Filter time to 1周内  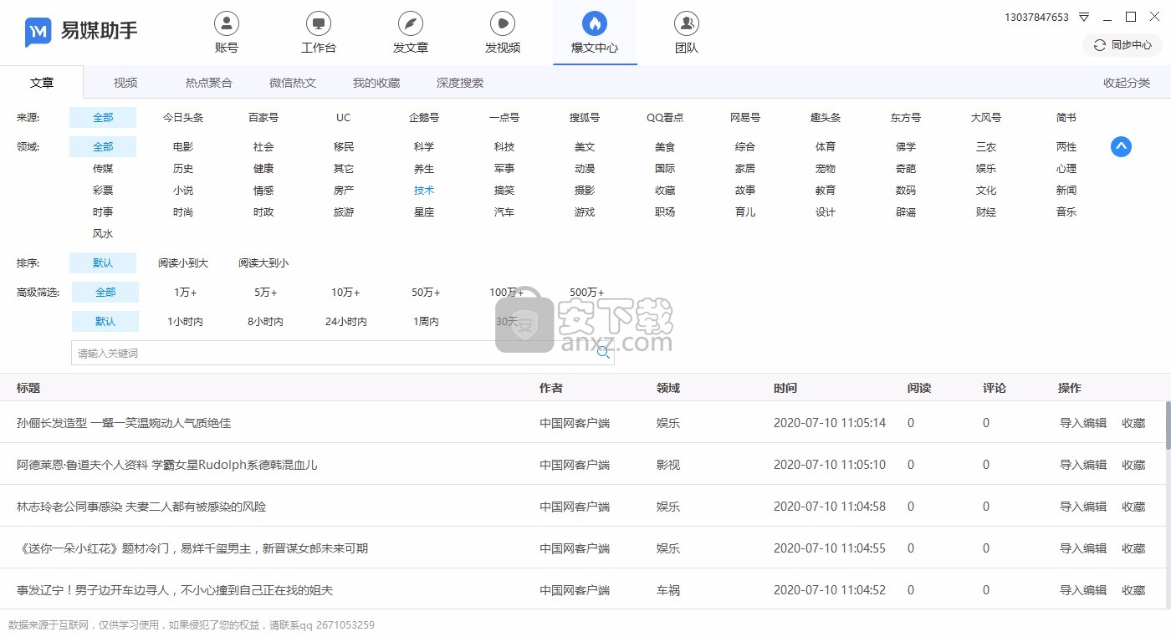pyautogui.click(x=427, y=322)
